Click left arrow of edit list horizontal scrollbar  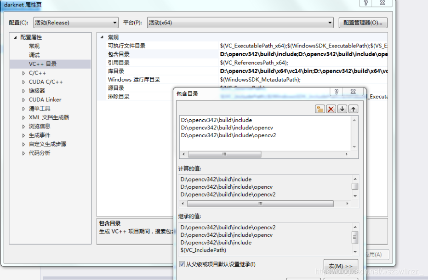coord(183,154)
